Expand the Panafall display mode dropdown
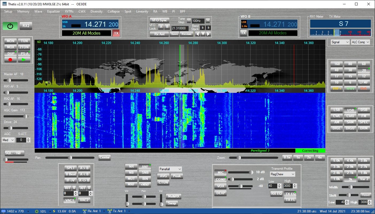This screenshot has height=214, width=375. click(x=170, y=169)
